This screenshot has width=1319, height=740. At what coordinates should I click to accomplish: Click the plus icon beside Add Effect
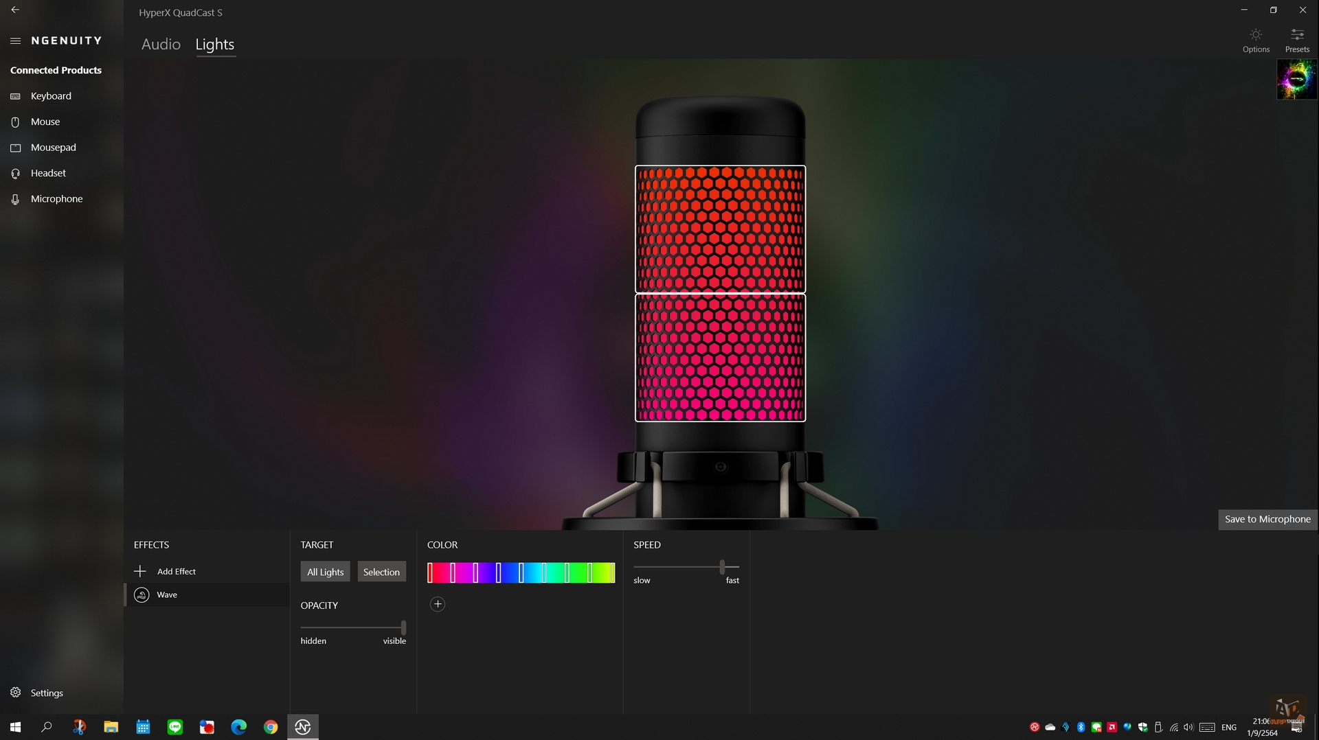click(140, 571)
